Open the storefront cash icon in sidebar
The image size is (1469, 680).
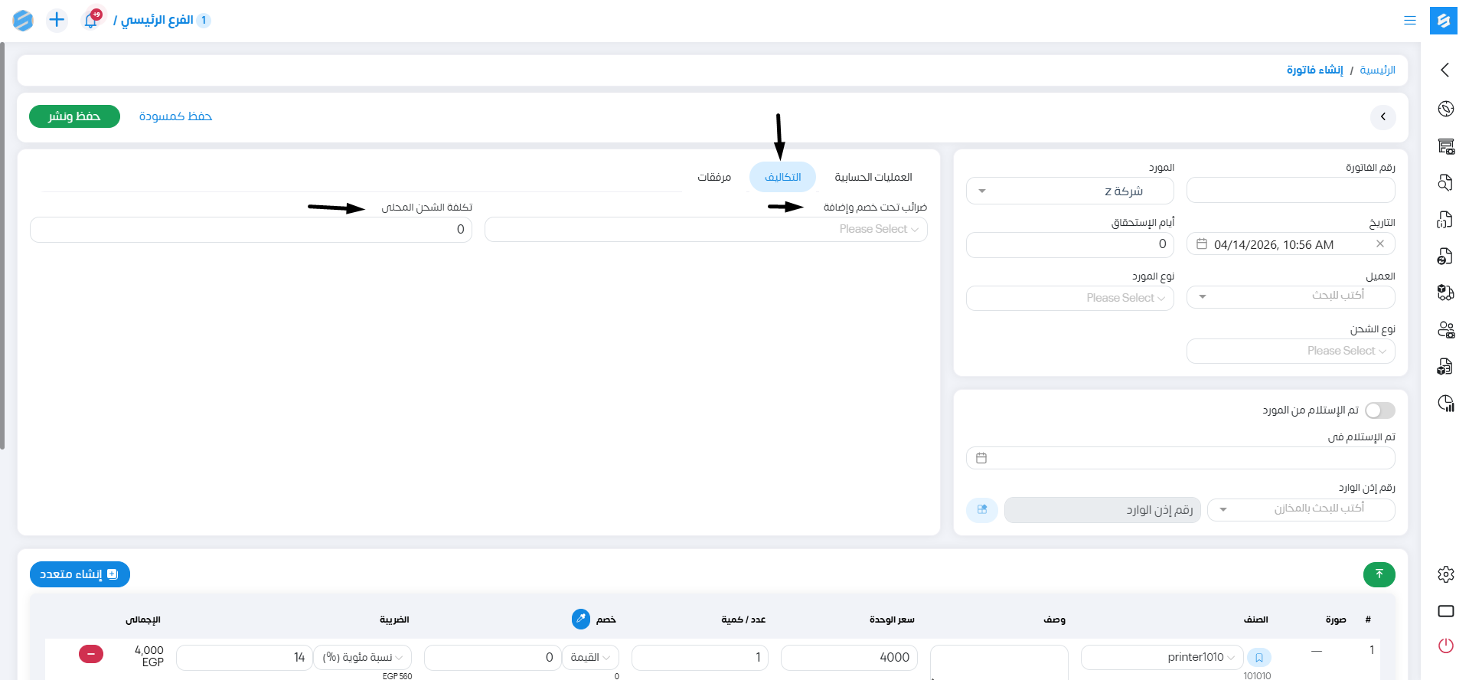(1445, 145)
